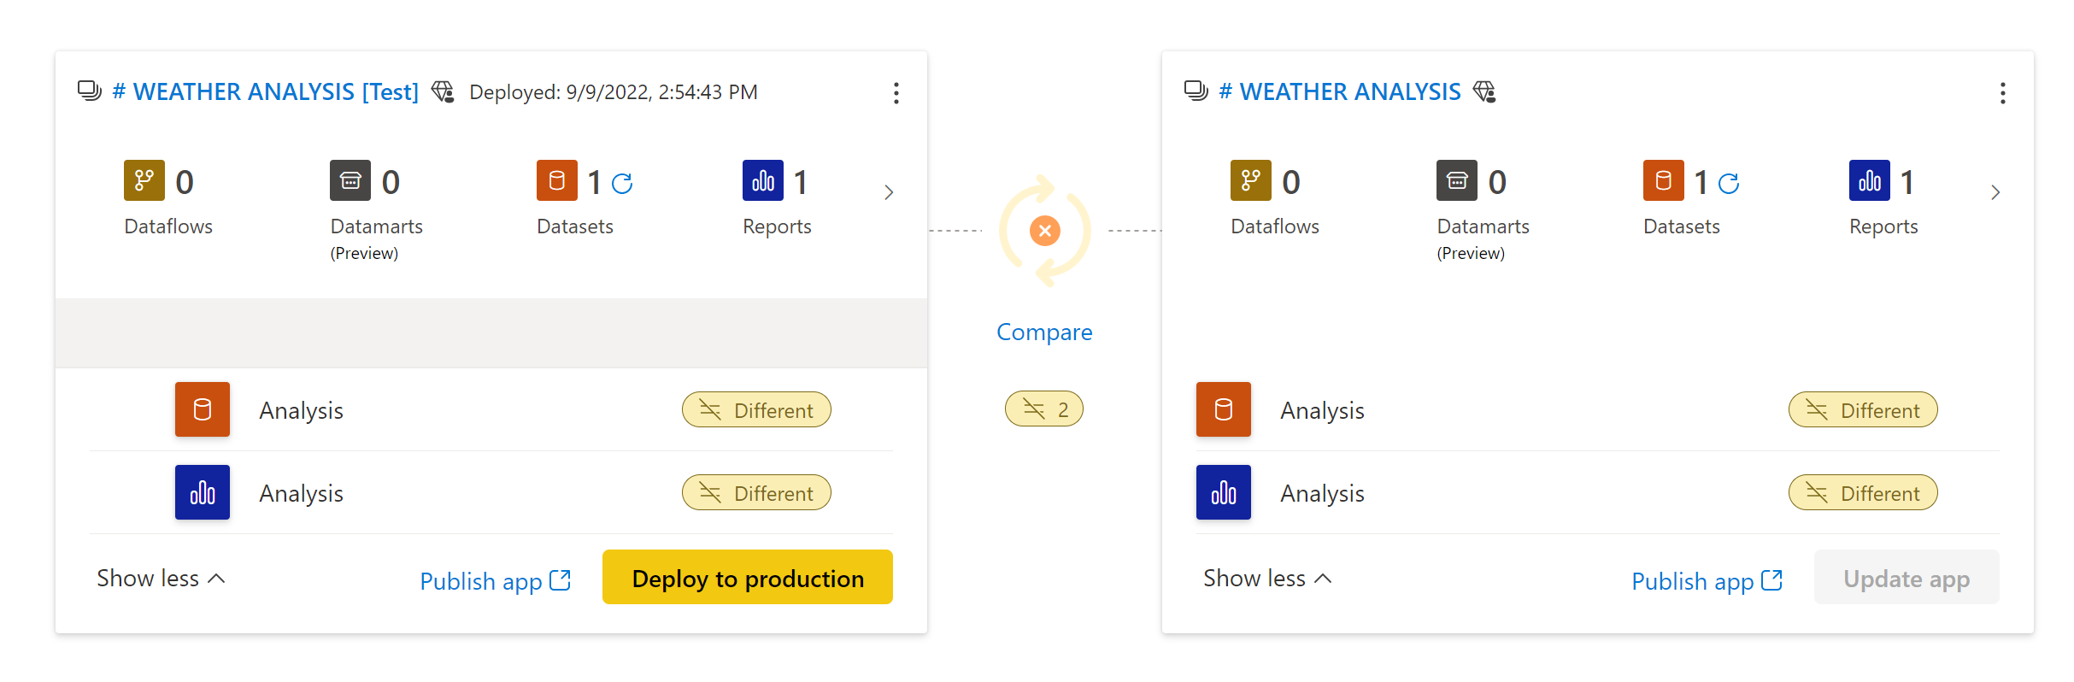Image resolution: width=2074 pixels, height=682 pixels.
Task: Select the Analysis report in Production stage
Action: pos(1321,493)
